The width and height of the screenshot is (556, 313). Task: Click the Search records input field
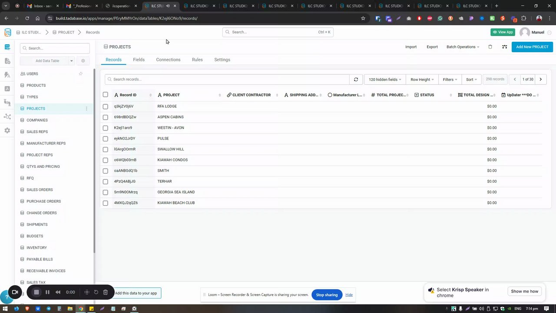(227, 80)
